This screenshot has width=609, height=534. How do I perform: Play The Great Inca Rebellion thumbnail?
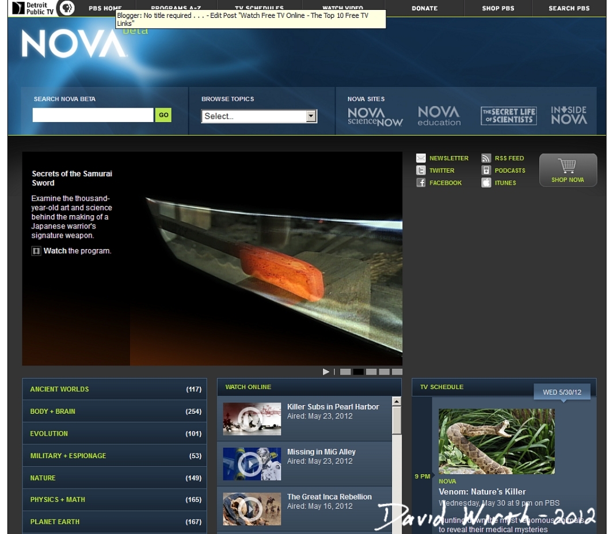click(x=252, y=509)
